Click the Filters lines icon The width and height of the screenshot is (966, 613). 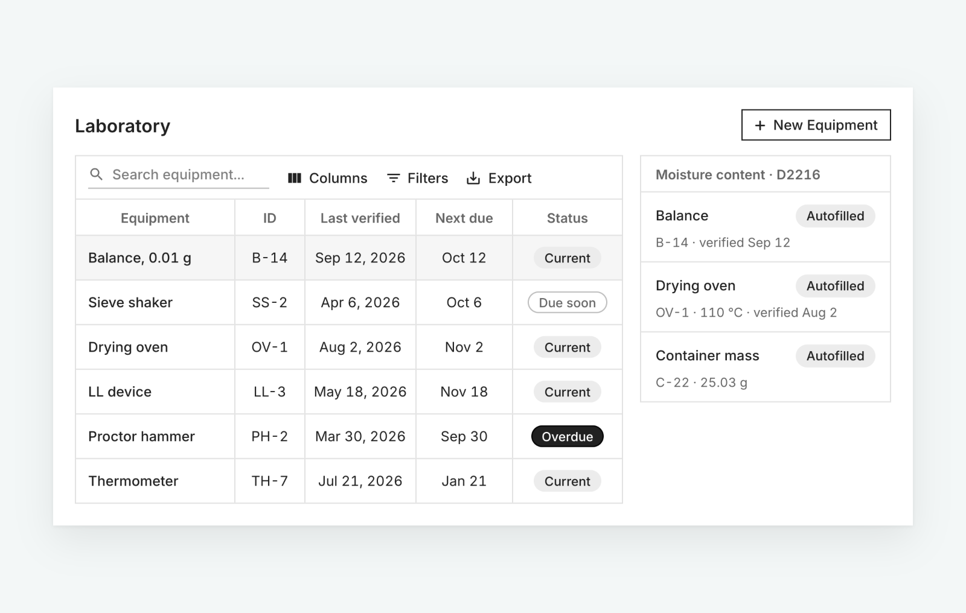tap(393, 178)
